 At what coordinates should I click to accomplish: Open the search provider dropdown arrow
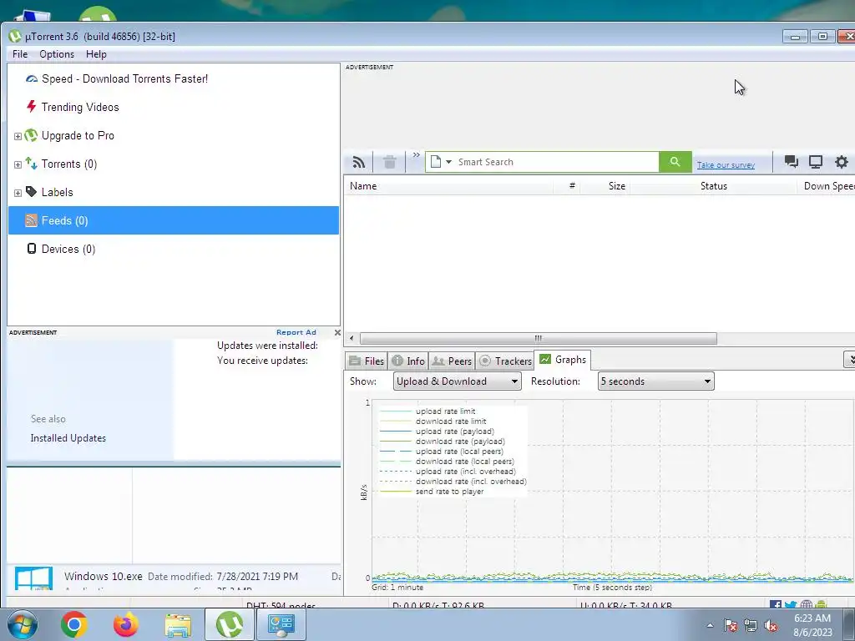pos(448,162)
